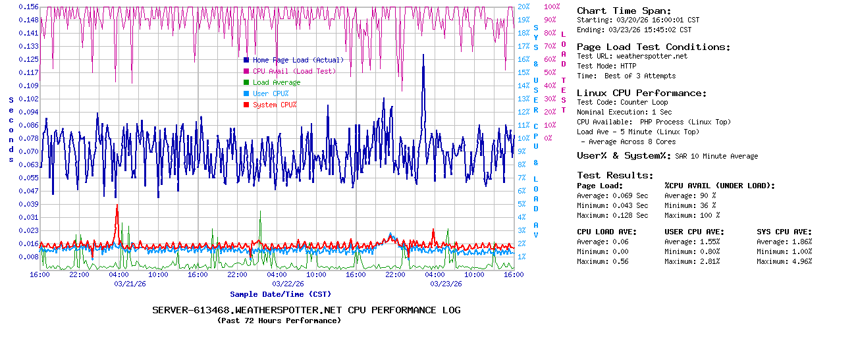The width and height of the screenshot is (856, 362).
Task: Click the Linux CPU Performance heading
Action: (641, 93)
